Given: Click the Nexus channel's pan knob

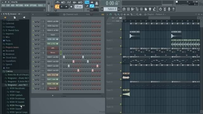Looking at the screenshot, I should (x=36, y=53).
